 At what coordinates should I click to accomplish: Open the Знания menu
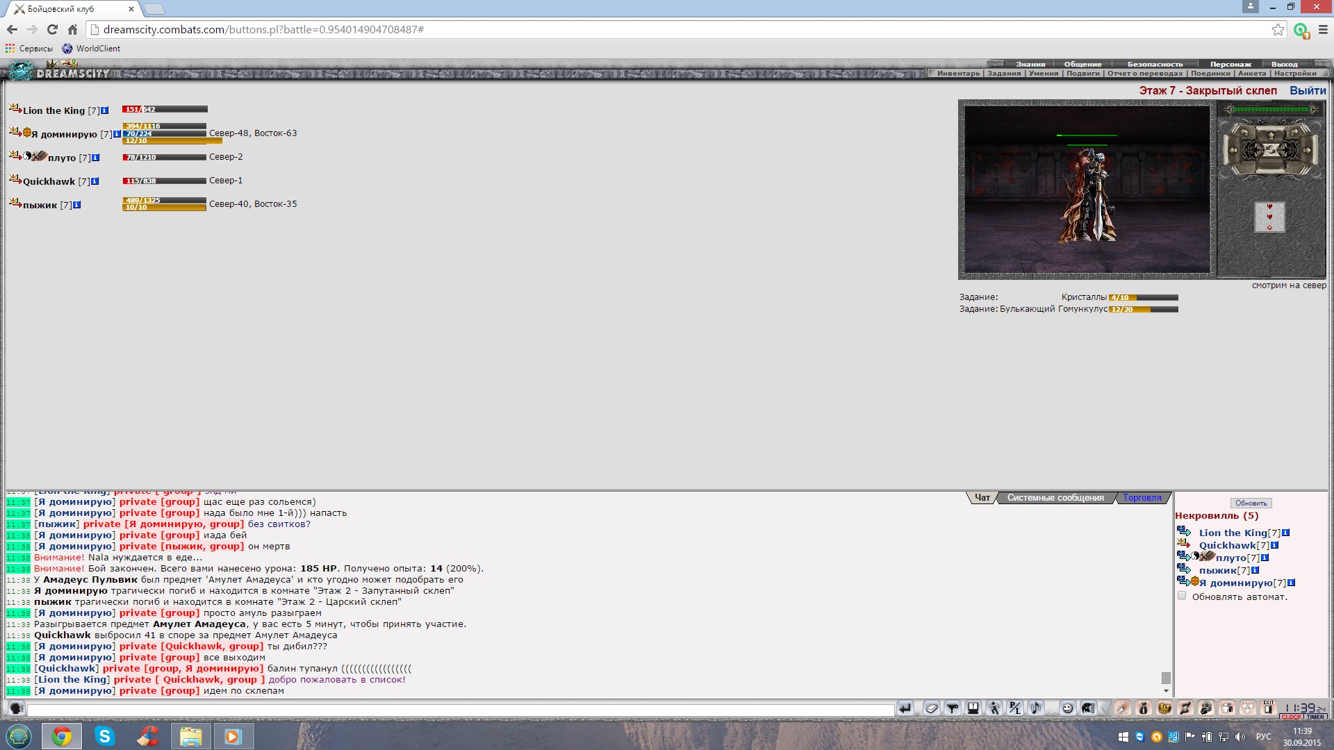1030,64
